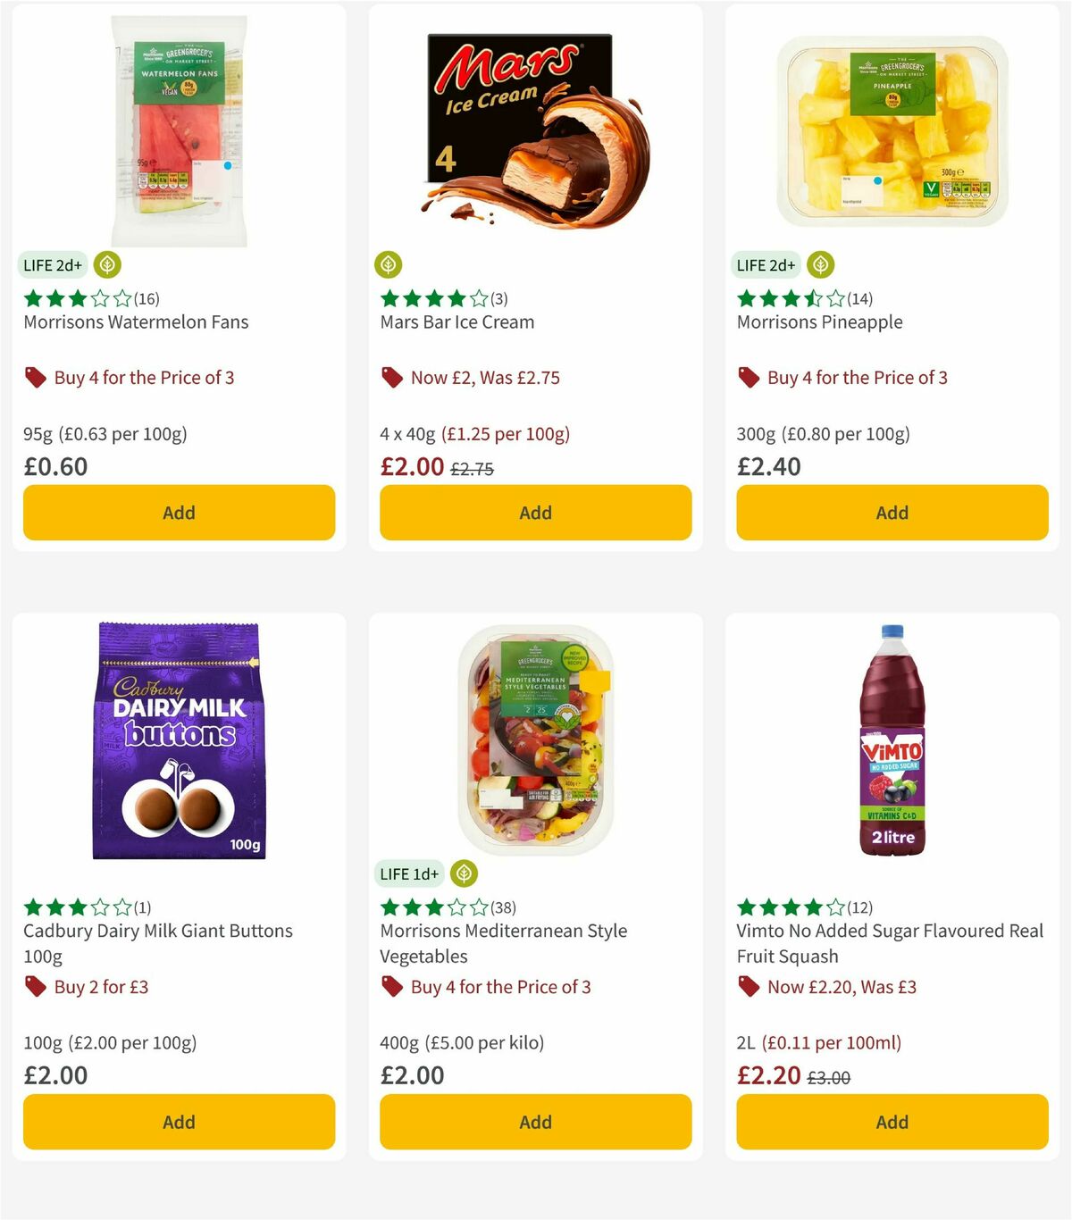Image resolution: width=1072 pixels, height=1220 pixels.
Task: Add Morrisons Watermelon Fans to basket
Action: pyautogui.click(x=179, y=513)
